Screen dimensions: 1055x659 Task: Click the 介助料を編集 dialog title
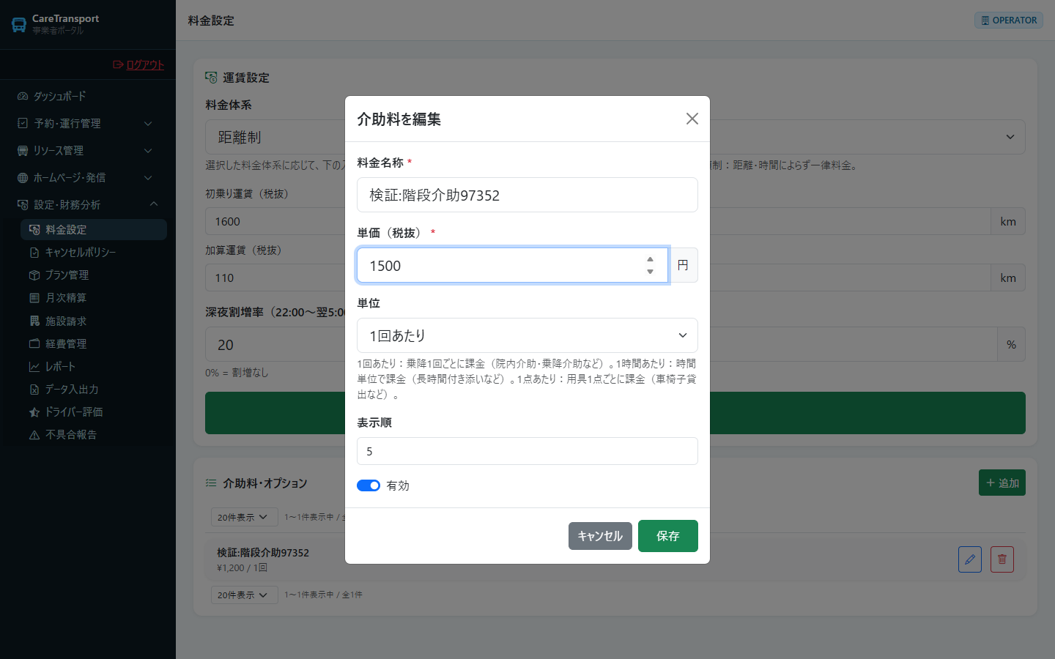coord(399,119)
